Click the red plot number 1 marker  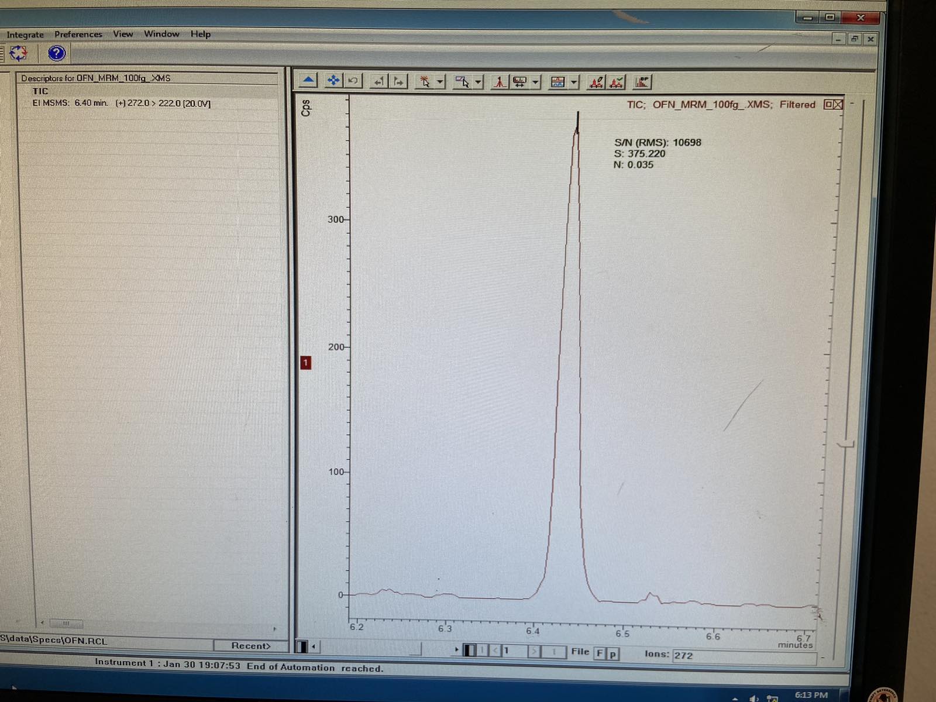(x=305, y=363)
